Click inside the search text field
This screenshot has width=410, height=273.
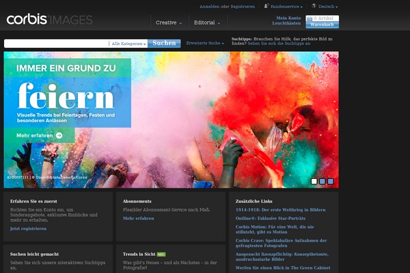point(57,44)
